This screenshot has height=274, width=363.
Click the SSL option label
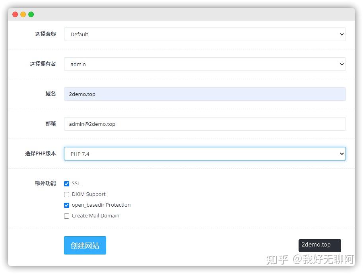point(76,183)
